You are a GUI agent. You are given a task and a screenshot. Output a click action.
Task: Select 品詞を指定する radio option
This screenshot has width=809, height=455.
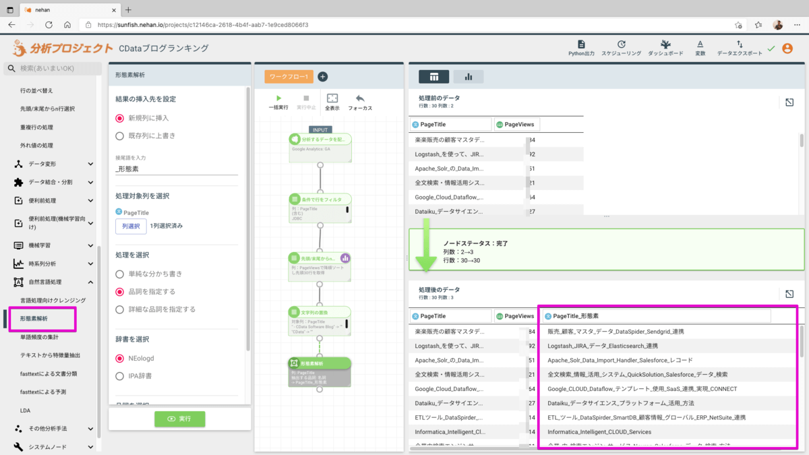[120, 291]
